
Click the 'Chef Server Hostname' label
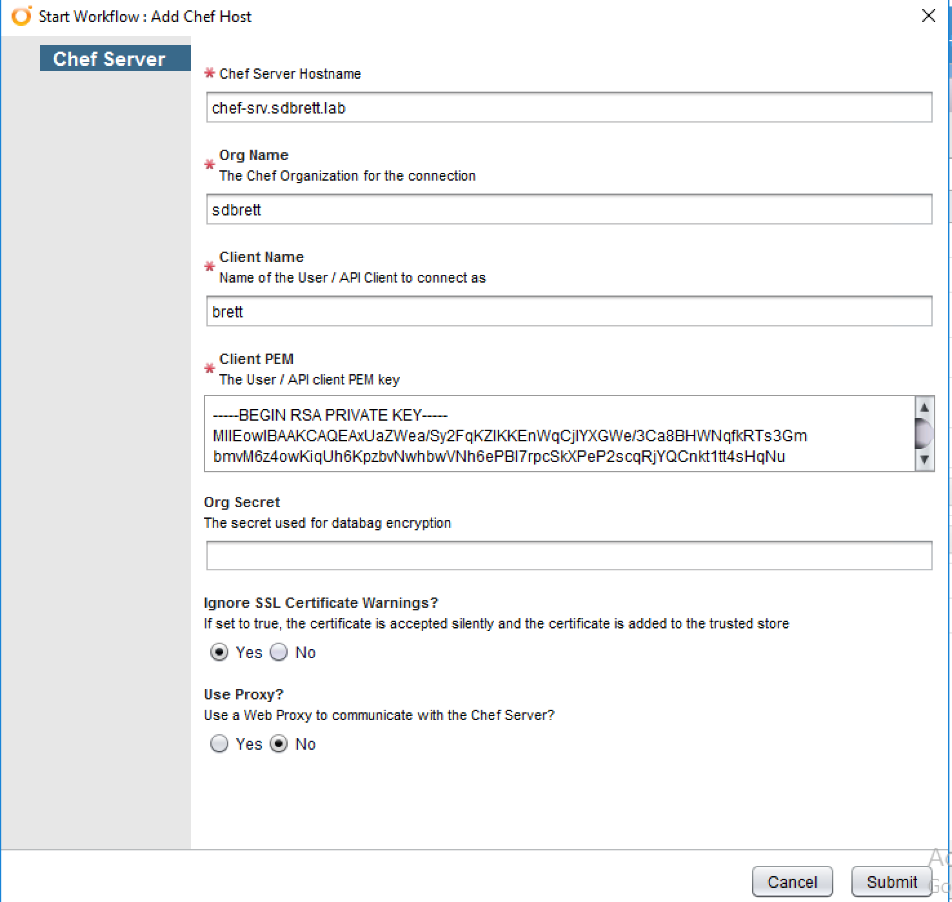coord(290,74)
